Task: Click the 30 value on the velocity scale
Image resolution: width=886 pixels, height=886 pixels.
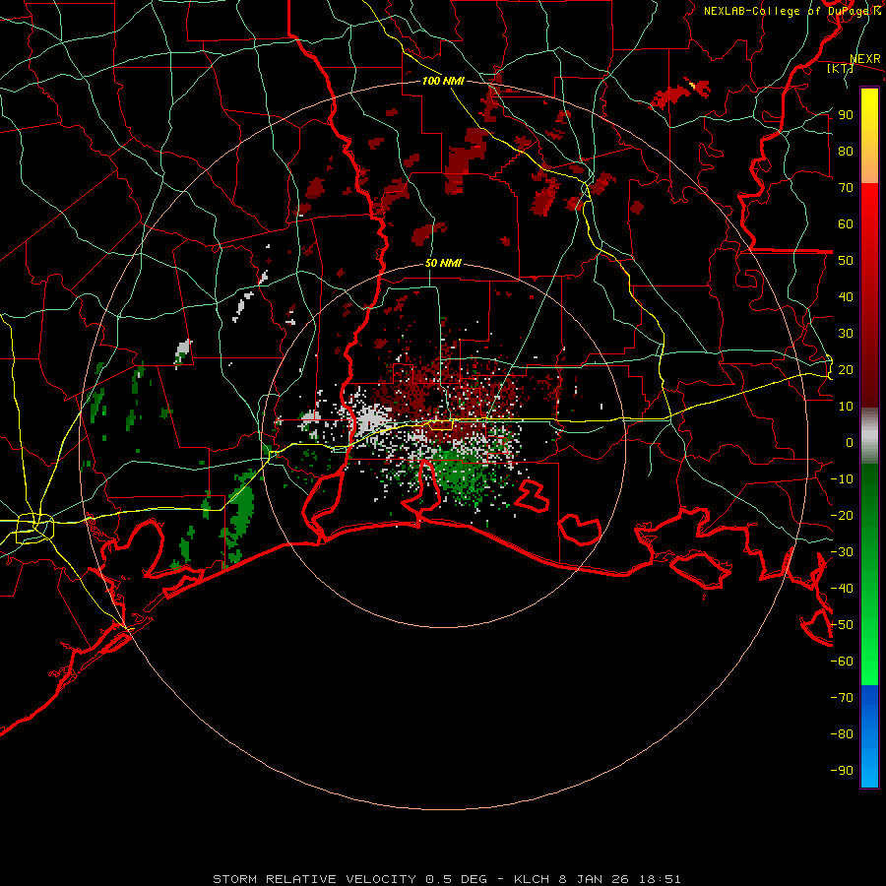Action: coord(846,334)
